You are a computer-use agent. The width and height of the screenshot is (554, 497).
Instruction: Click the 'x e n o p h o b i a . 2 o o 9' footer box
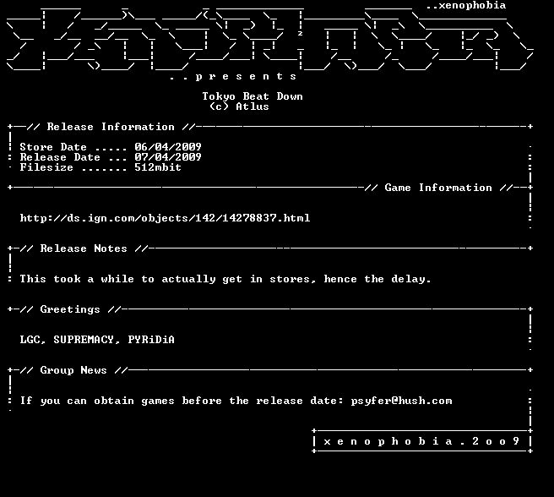click(x=422, y=441)
